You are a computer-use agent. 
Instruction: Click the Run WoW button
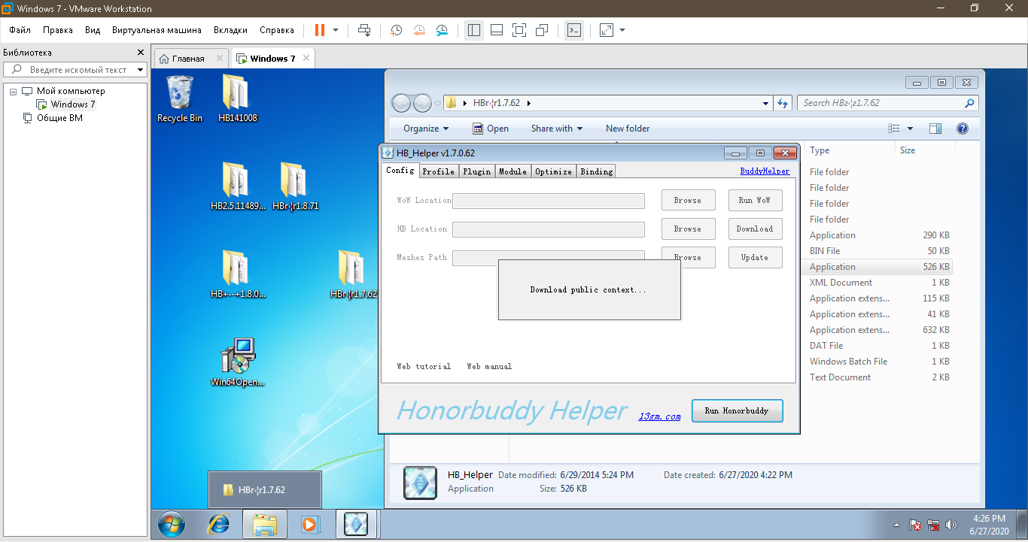755,201
